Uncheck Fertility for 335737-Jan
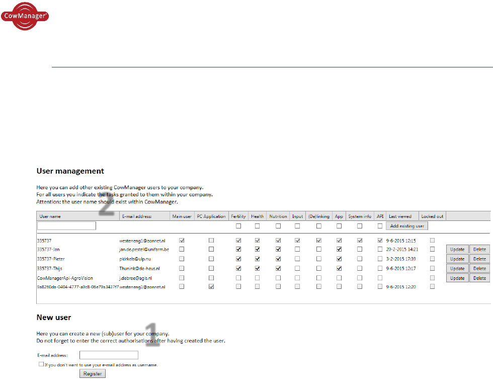 [238, 249]
